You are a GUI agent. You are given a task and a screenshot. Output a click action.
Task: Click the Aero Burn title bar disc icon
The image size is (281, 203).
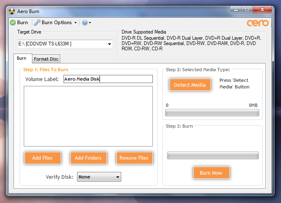pos(12,11)
